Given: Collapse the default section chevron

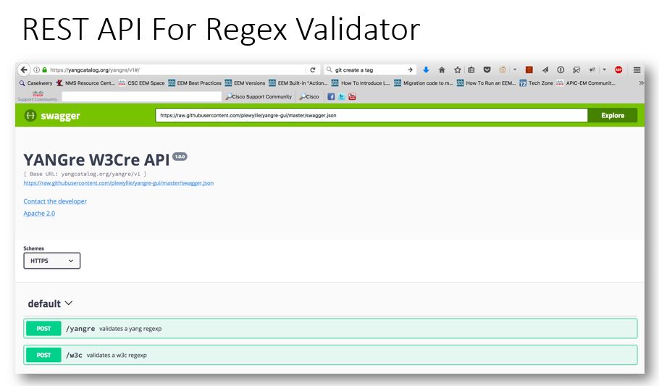Looking at the screenshot, I should coord(69,303).
